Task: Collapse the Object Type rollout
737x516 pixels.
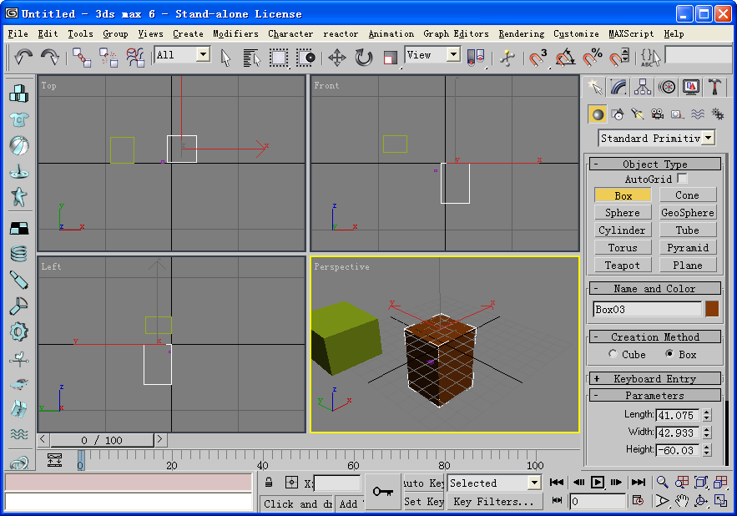Action: tap(654, 164)
